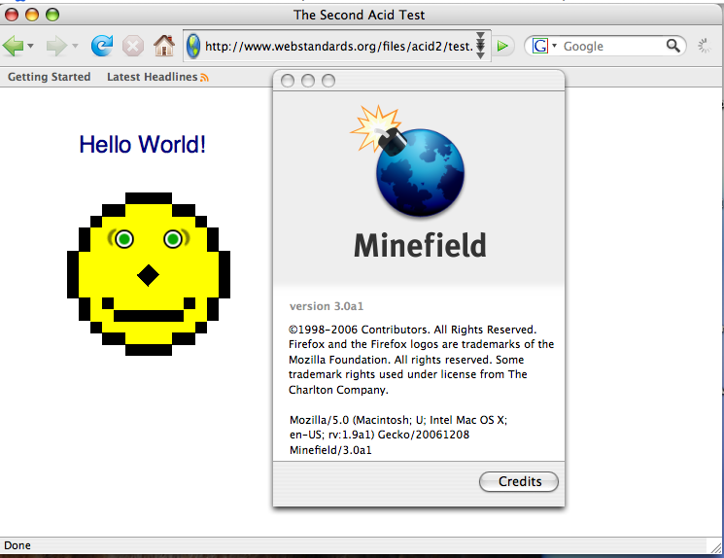The width and height of the screenshot is (724, 558).
Task: Click The Second Acid Test window title
Action: coord(360,15)
